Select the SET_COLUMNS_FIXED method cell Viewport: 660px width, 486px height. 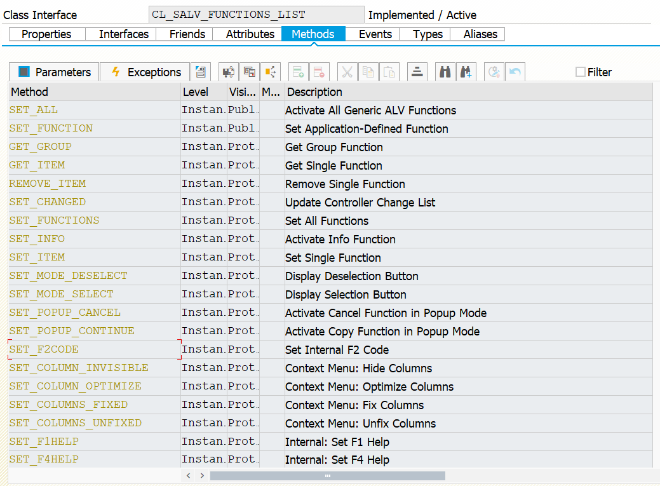pyautogui.click(x=95, y=405)
